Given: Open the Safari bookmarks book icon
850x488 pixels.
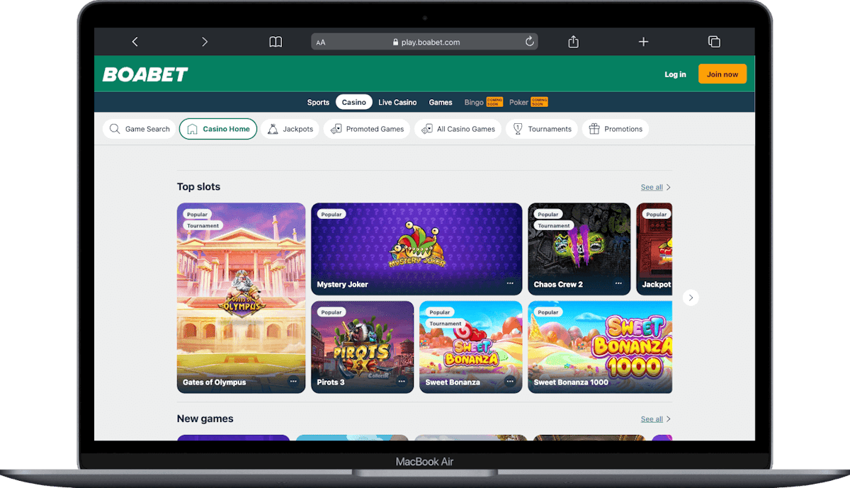Looking at the screenshot, I should pyautogui.click(x=276, y=42).
